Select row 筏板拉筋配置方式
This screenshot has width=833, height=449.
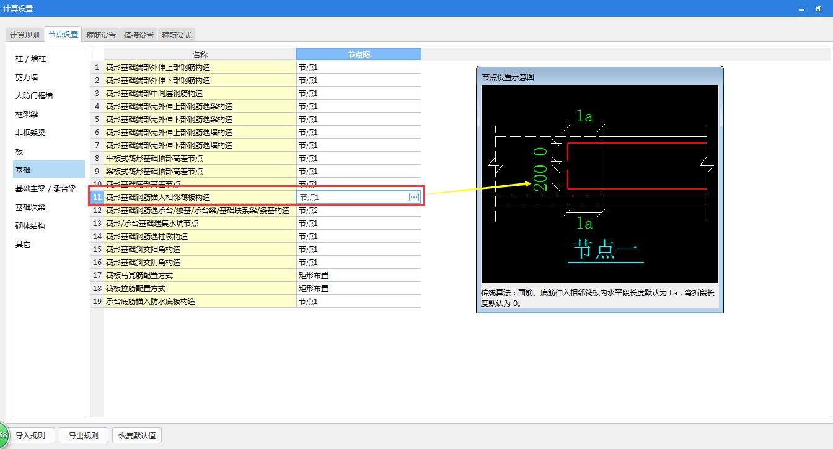(200, 288)
